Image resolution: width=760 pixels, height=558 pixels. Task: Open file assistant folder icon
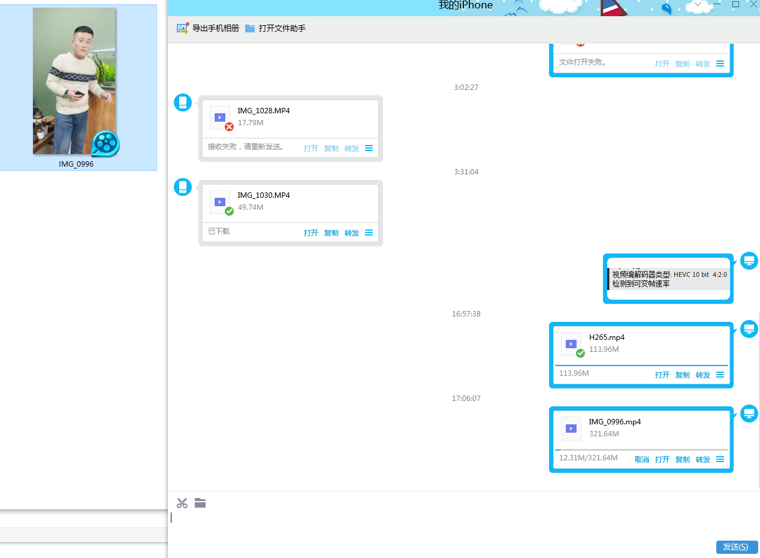coord(250,28)
